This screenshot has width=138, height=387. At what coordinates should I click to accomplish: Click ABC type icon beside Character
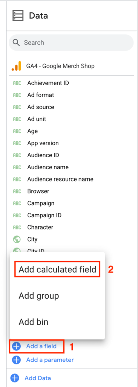[17, 227]
